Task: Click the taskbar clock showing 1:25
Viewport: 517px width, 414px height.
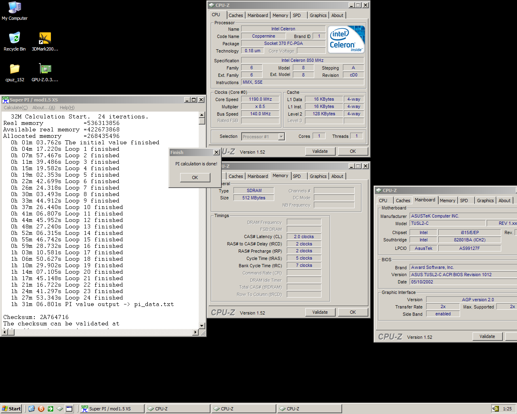Action: 507,409
